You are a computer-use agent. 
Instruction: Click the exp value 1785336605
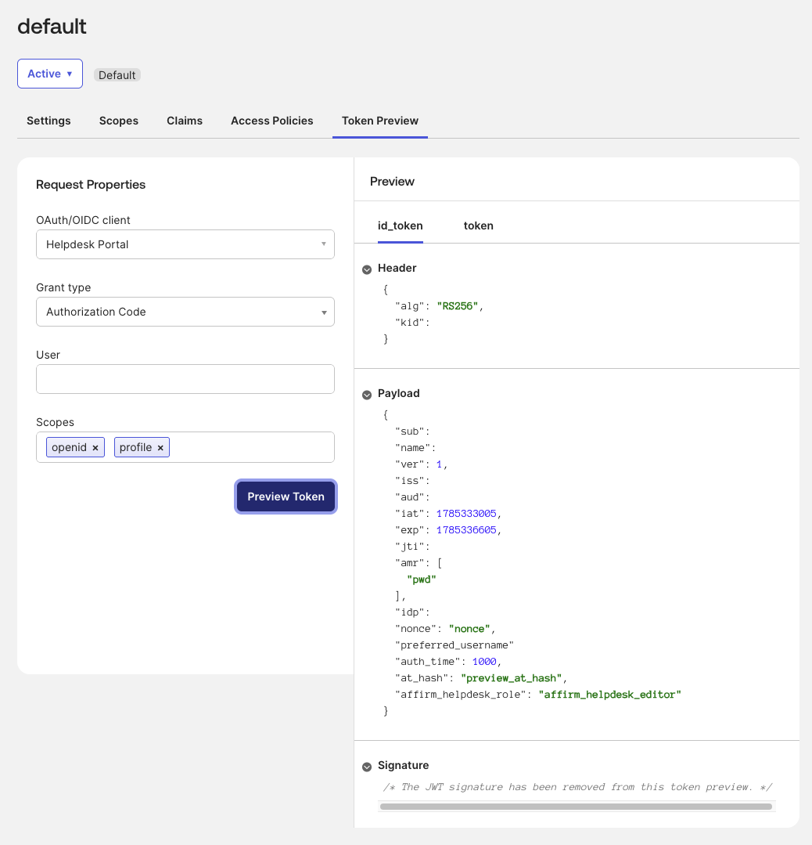tap(466, 530)
